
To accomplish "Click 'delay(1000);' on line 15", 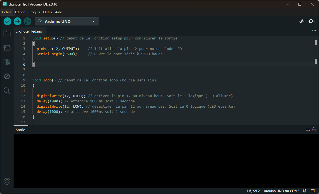I will click(49, 112).
